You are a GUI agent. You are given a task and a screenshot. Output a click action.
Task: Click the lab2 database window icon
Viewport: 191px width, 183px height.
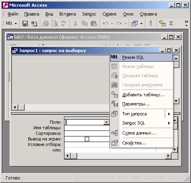coord(10,37)
